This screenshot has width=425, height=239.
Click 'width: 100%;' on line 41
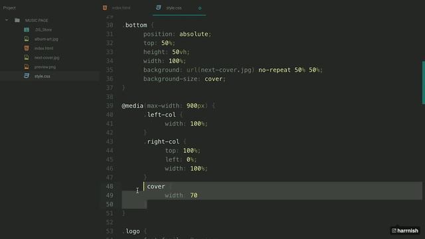pos(186,123)
